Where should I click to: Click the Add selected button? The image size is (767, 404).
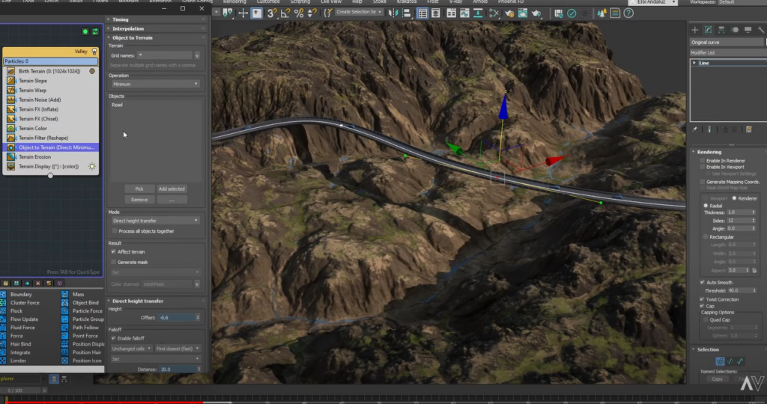pyautogui.click(x=172, y=189)
